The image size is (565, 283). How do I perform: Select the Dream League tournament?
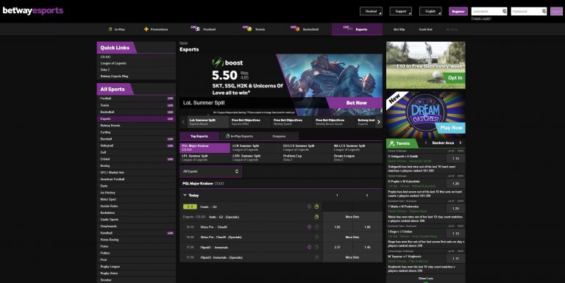tap(357, 158)
